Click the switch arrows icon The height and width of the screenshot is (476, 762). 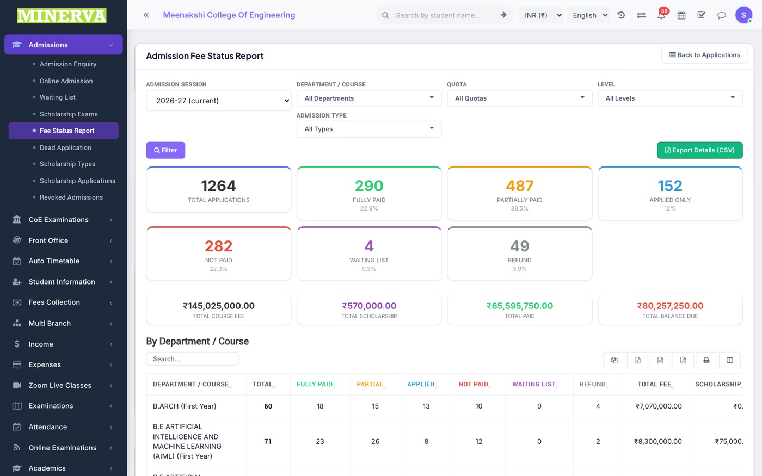[x=641, y=15]
